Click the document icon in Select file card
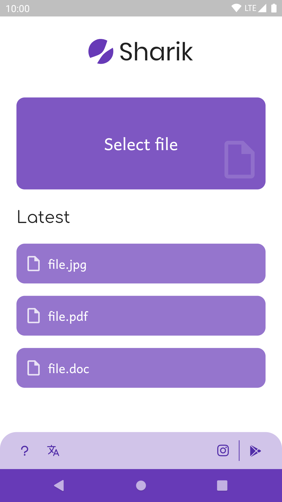 pos(239,159)
